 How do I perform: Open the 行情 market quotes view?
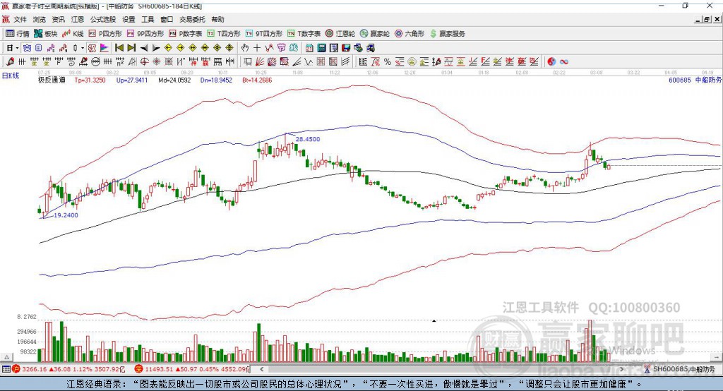coord(17,34)
